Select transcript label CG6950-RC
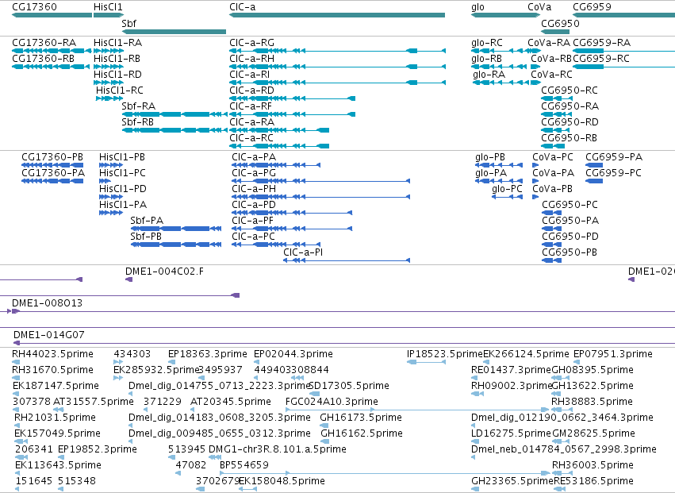Screen dimensions: 675x493 pyautogui.click(x=570, y=90)
